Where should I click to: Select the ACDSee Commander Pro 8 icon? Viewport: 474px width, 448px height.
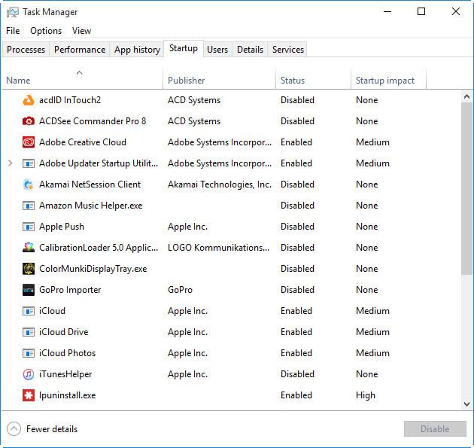29,121
